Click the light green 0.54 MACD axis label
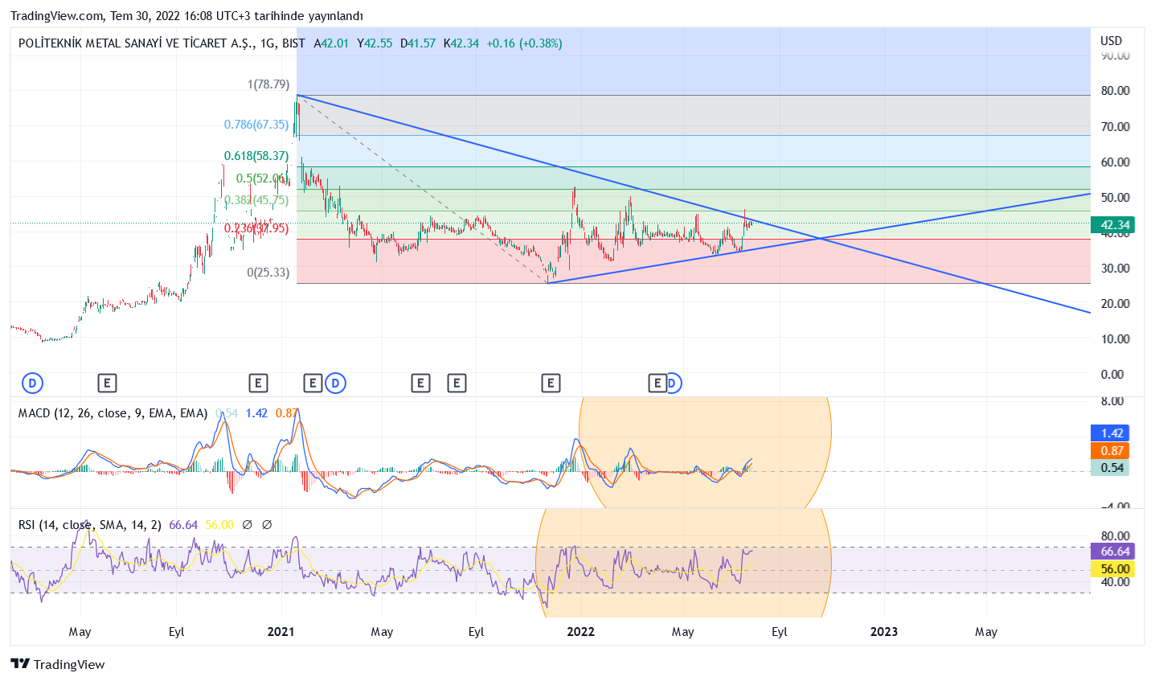 (1111, 468)
